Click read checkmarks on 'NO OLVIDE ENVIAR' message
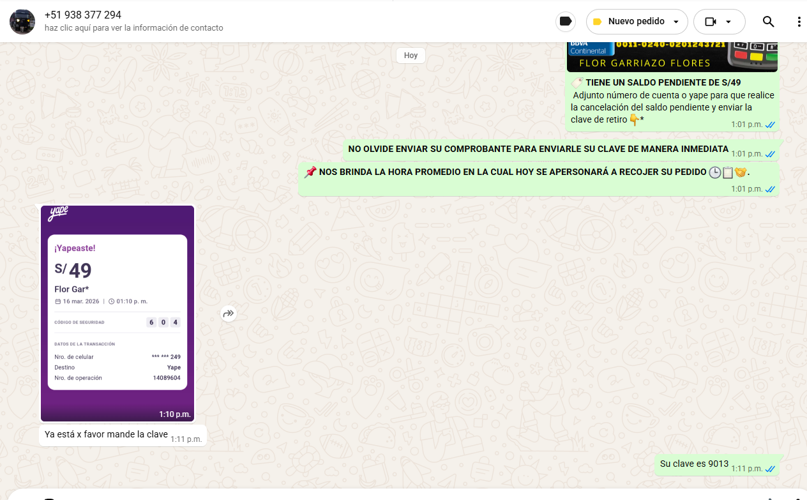The width and height of the screenshot is (807, 500). point(770,154)
